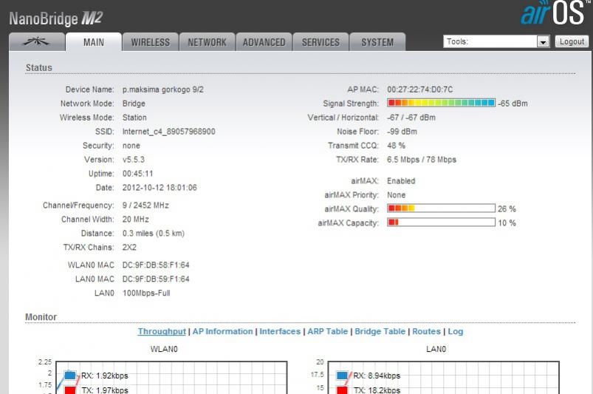Switch to the NETWORK tab

(207, 42)
